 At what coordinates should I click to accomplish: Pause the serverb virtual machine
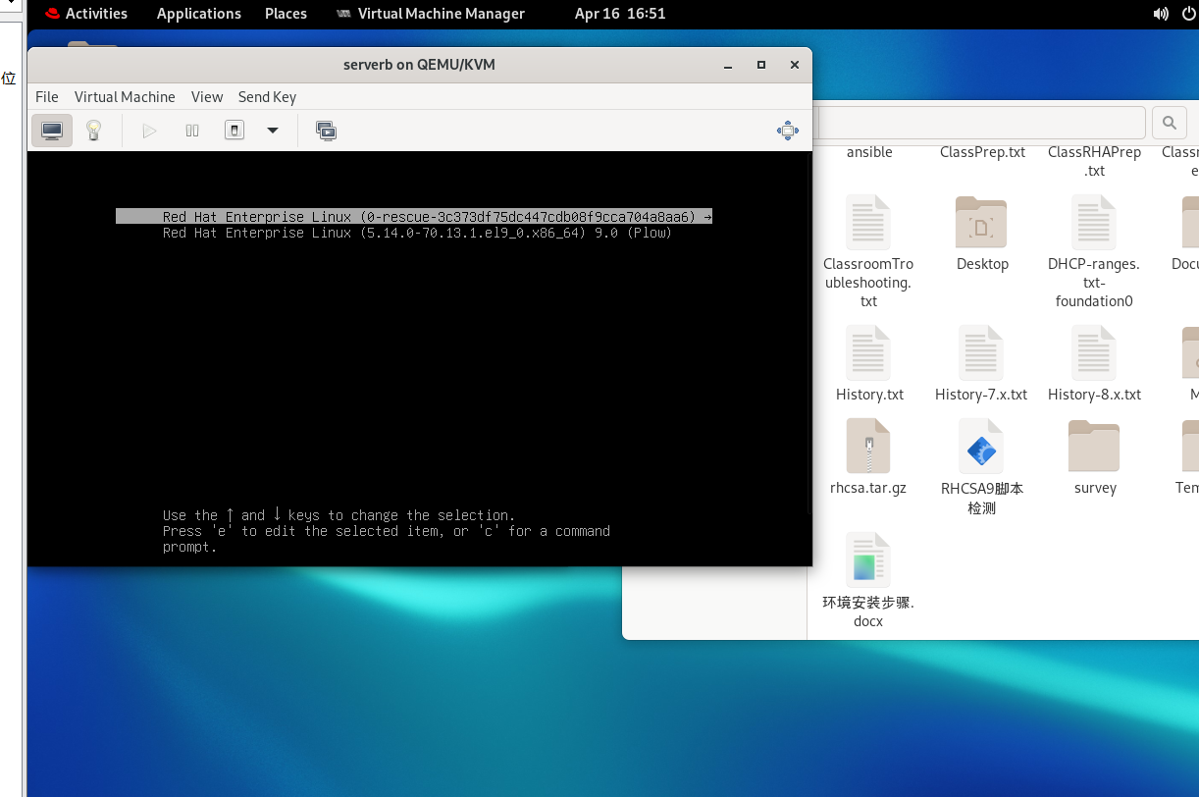tap(192, 131)
